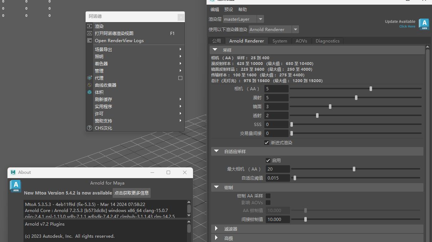Switch to the Diagnostics tab

pyautogui.click(x=327, y=41)
